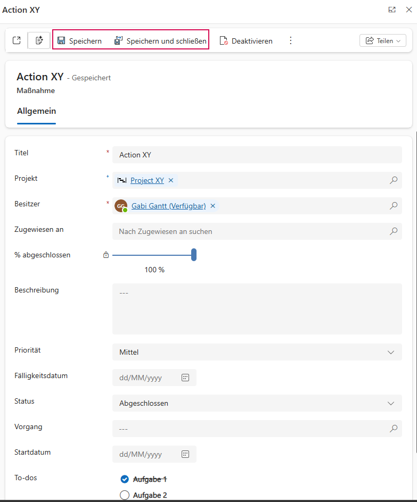Click the form selector icon in toolbar

pyautogui.click(x=39, y=40)
